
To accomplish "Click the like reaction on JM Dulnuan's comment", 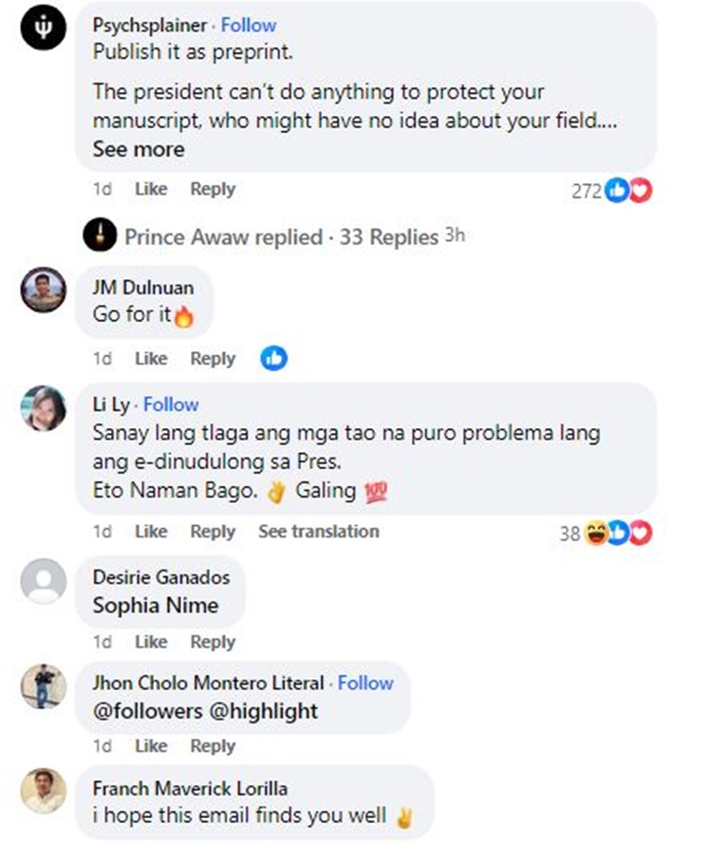I will [x=274, y=359].
